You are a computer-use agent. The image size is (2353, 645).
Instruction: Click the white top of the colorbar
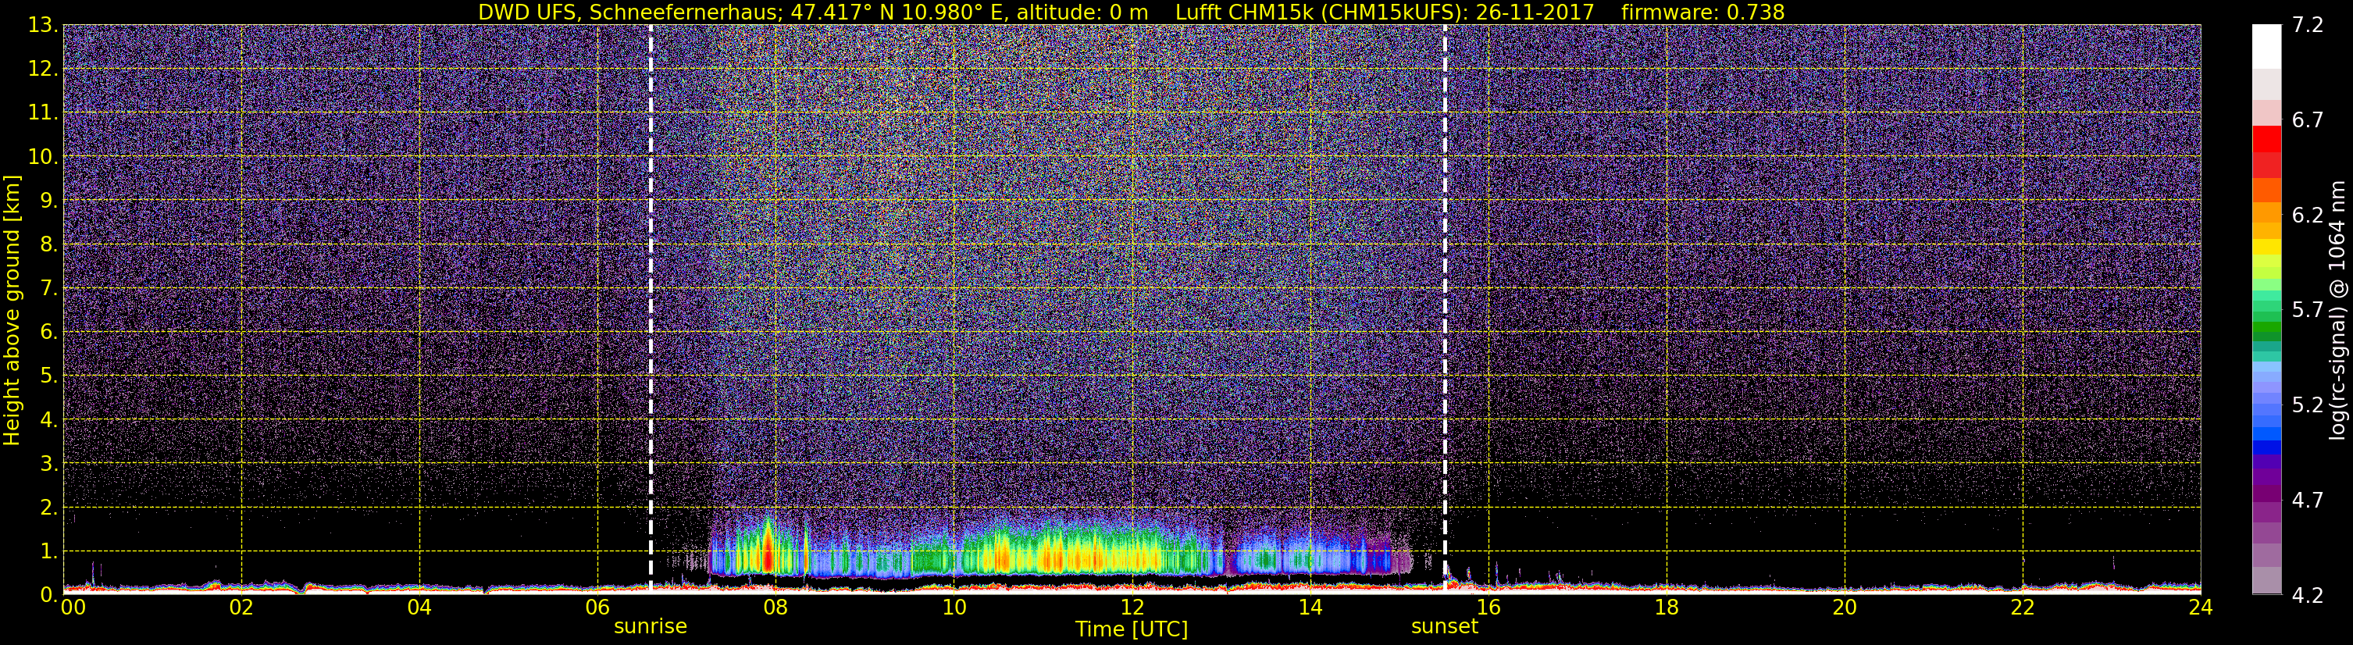2266,45
